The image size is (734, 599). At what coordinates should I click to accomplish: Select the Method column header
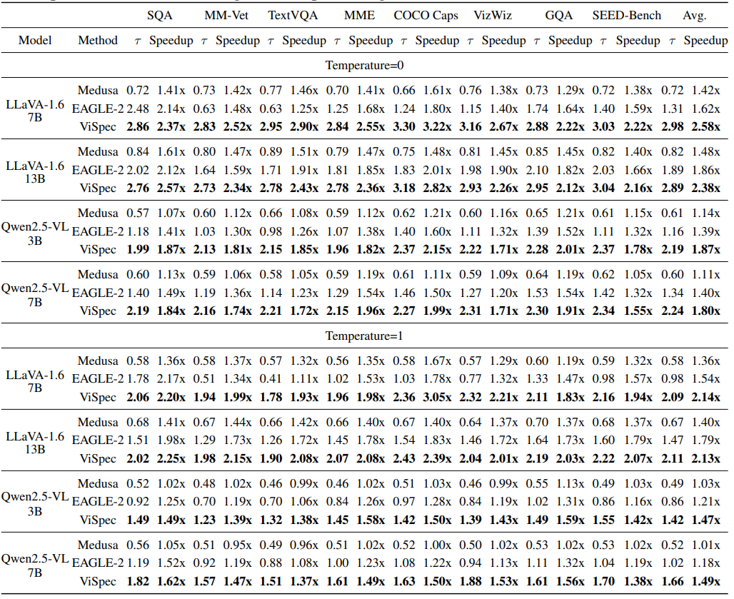click(x=98, y=41)
